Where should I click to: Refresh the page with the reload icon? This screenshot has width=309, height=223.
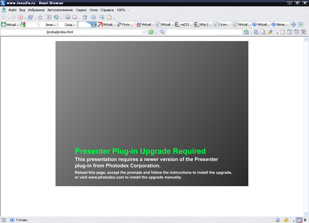(x=31, y=17)
